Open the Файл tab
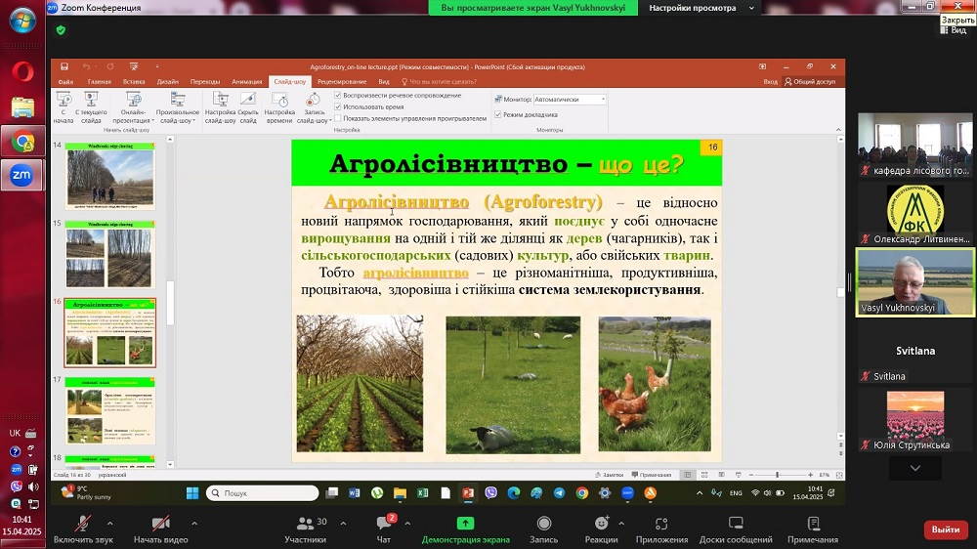 65,82
